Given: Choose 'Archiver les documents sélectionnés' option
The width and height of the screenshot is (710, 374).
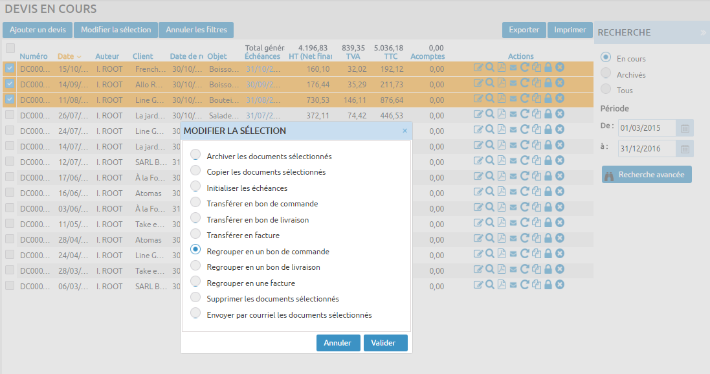Looking at the screenshot, I should tap(195, 155).
